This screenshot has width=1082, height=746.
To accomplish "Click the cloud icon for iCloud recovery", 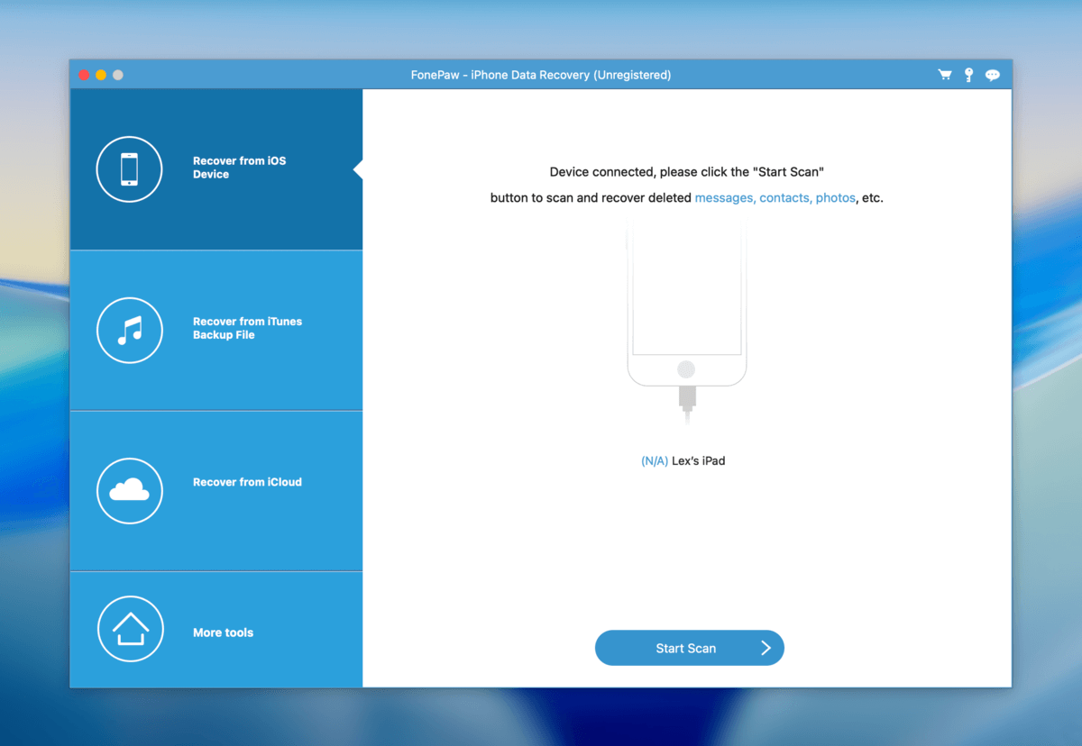I will (129, 491).
